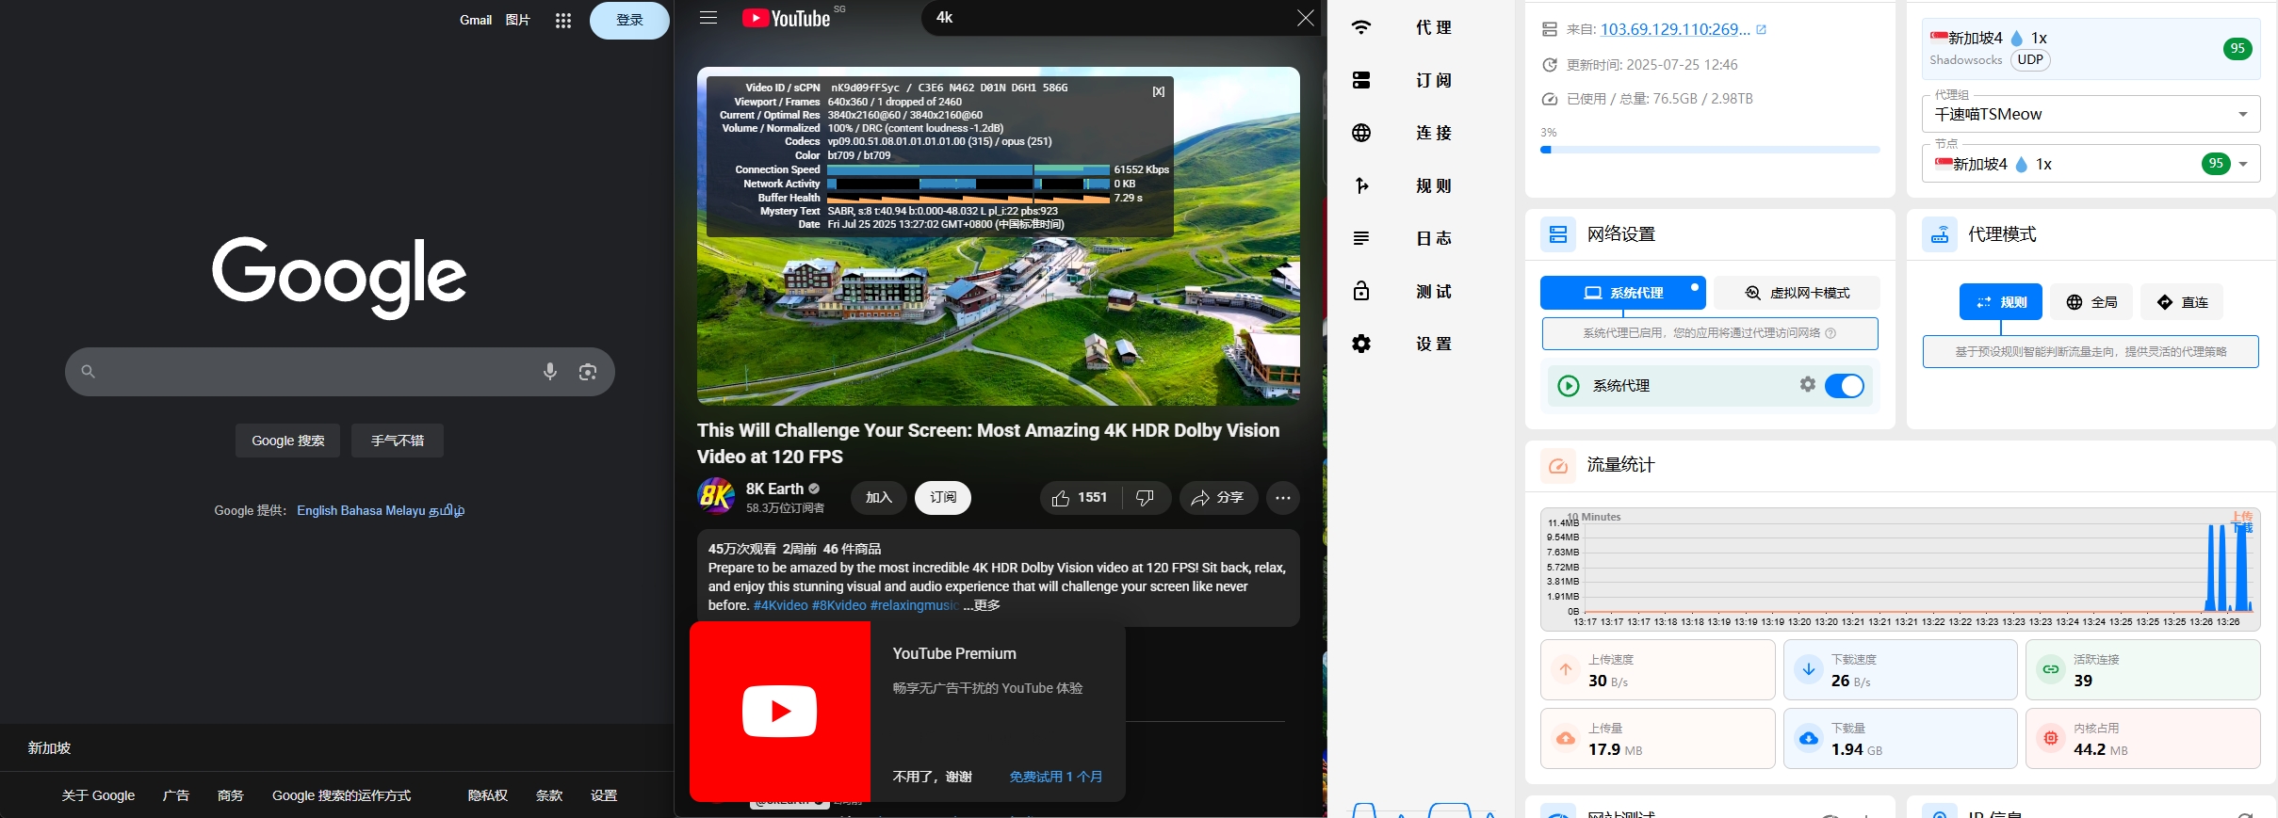Screen dimensions: 2278x818
Task: Click 网络设置 header icon
Action: [x=1558, y=234]
